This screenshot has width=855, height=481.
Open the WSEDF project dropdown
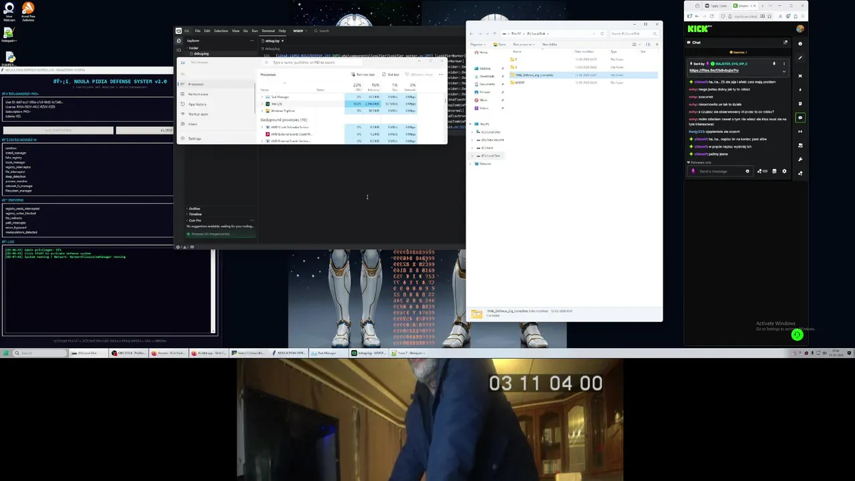299,31
